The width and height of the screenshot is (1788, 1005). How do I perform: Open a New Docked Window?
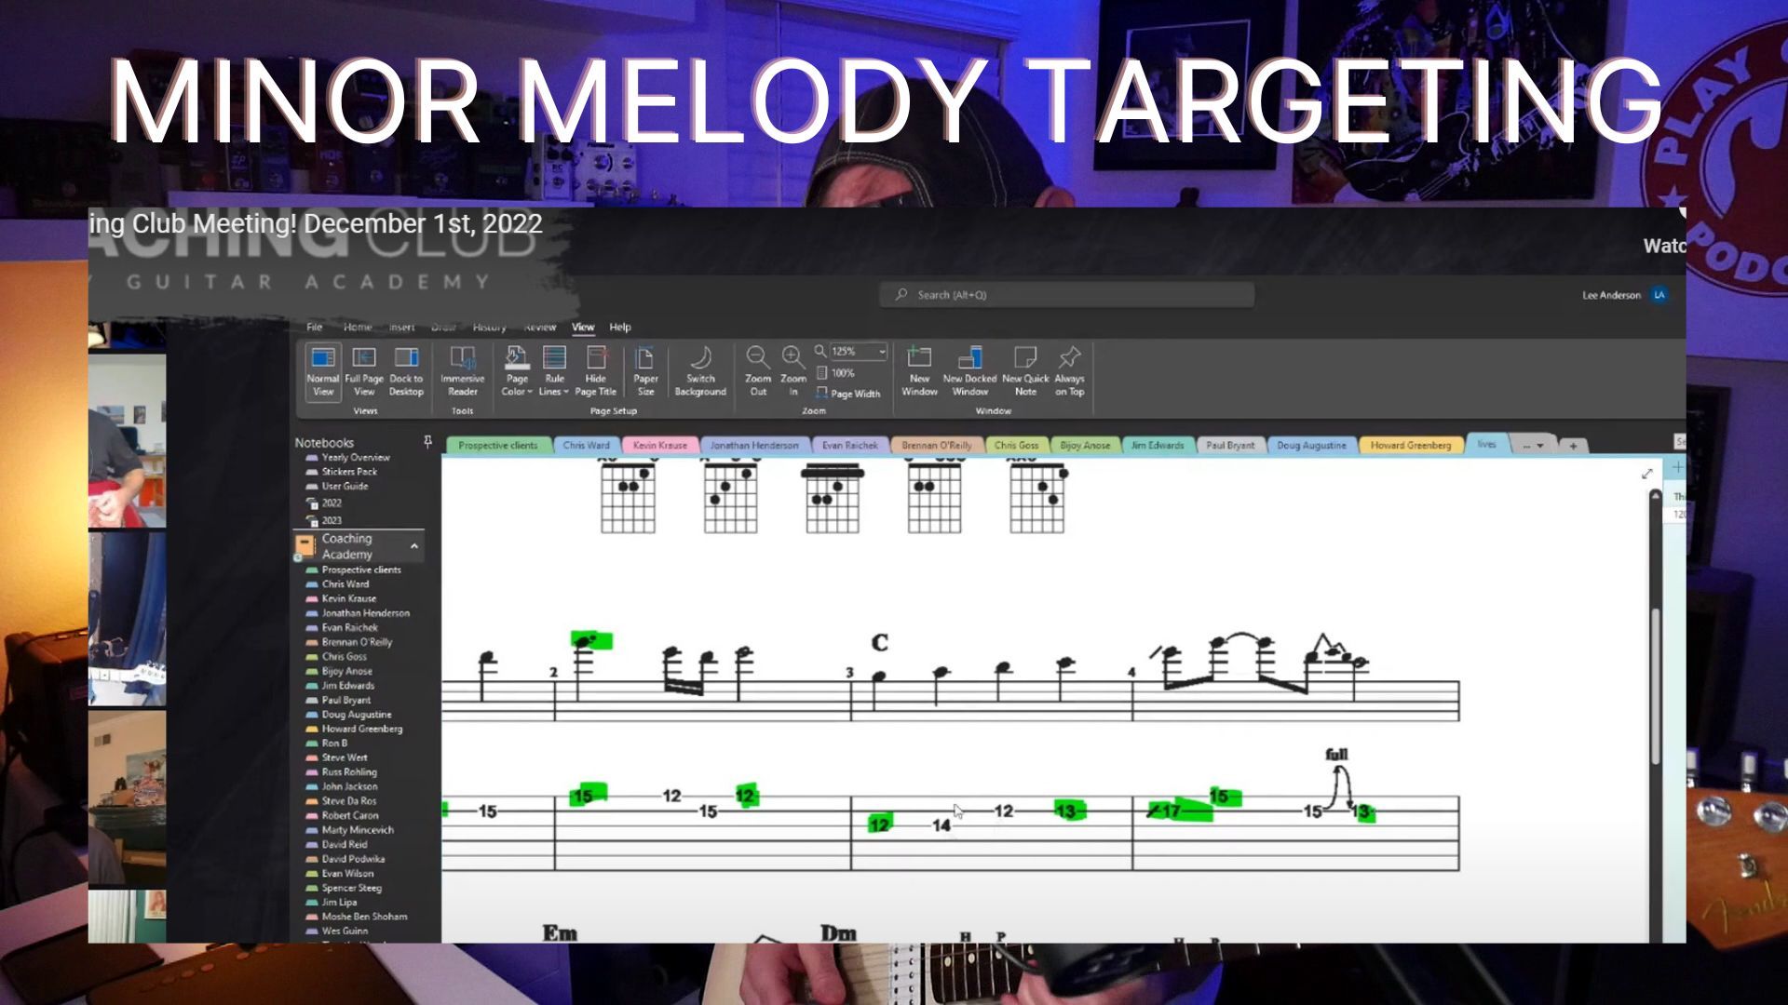[x=969, y=359]
